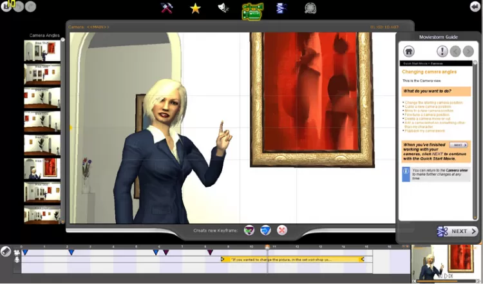Create keyframe with the purple cut icon
Image resolution: width=483 pixels, height=284 pixels.
pyautogui.click(x=249, y=230)
